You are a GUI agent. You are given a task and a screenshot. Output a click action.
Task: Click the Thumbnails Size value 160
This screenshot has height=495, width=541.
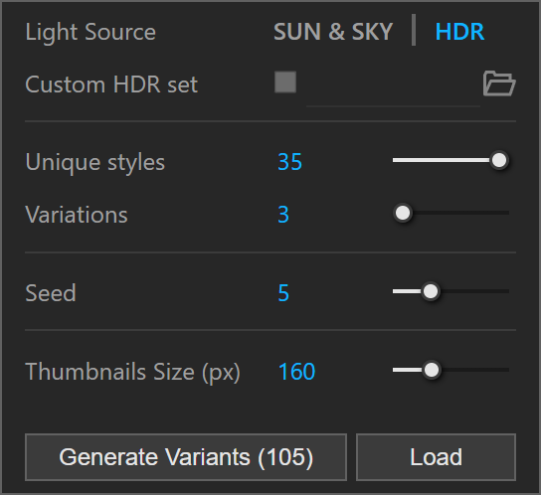(296, 372)
